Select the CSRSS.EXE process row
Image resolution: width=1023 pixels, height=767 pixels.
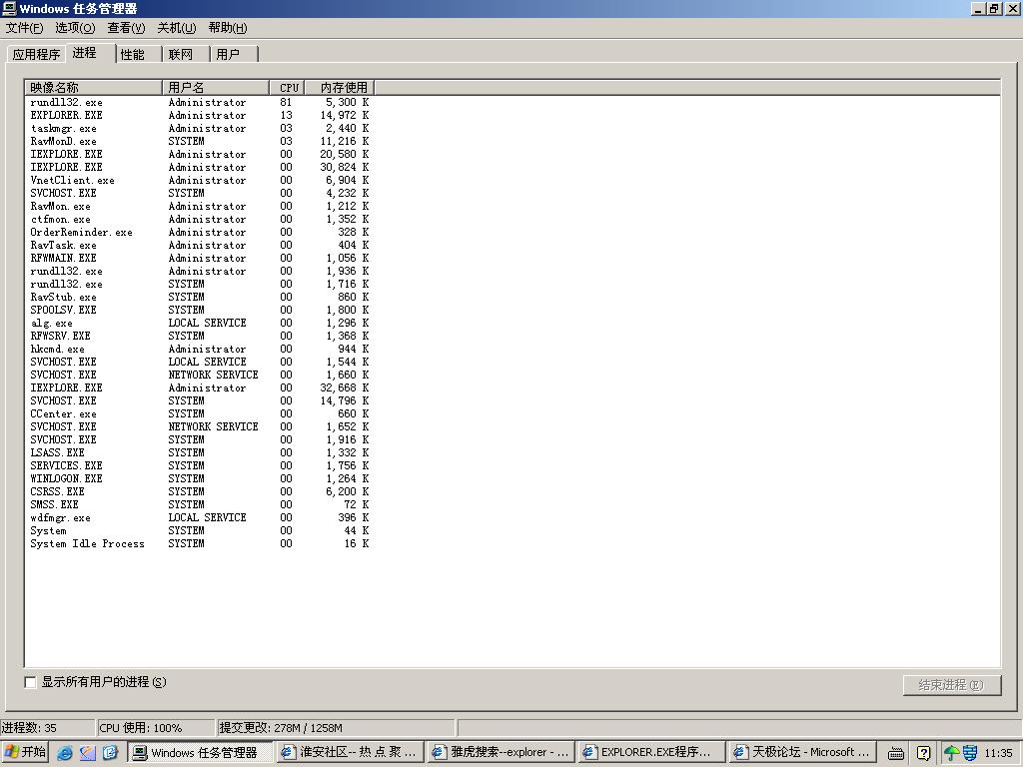[x=200, y=491]
